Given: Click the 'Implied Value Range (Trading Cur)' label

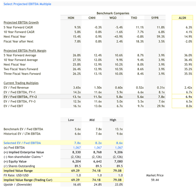Looking at the screenshot, I should point(28,180).
